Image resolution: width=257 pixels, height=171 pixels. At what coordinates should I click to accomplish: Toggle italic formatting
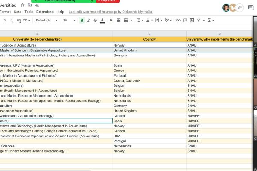click(89, 20)
